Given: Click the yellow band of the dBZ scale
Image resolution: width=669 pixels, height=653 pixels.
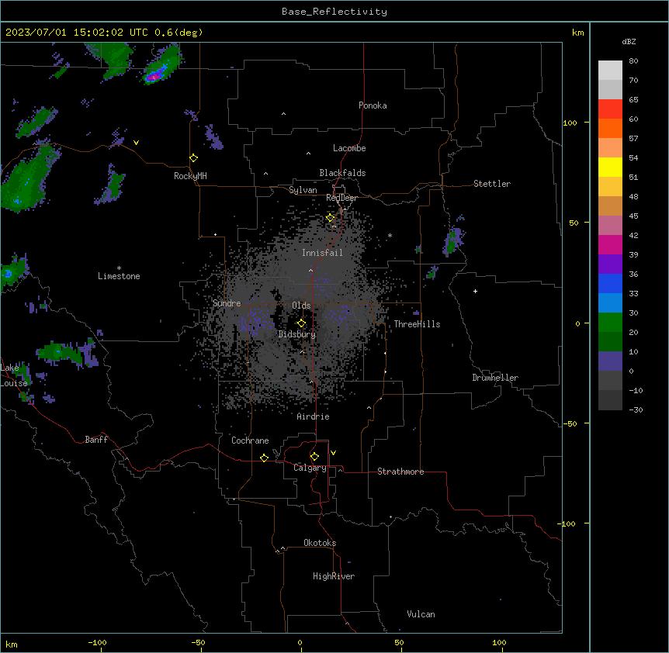Looking at the screenshot, I should (x=610, y=167).
